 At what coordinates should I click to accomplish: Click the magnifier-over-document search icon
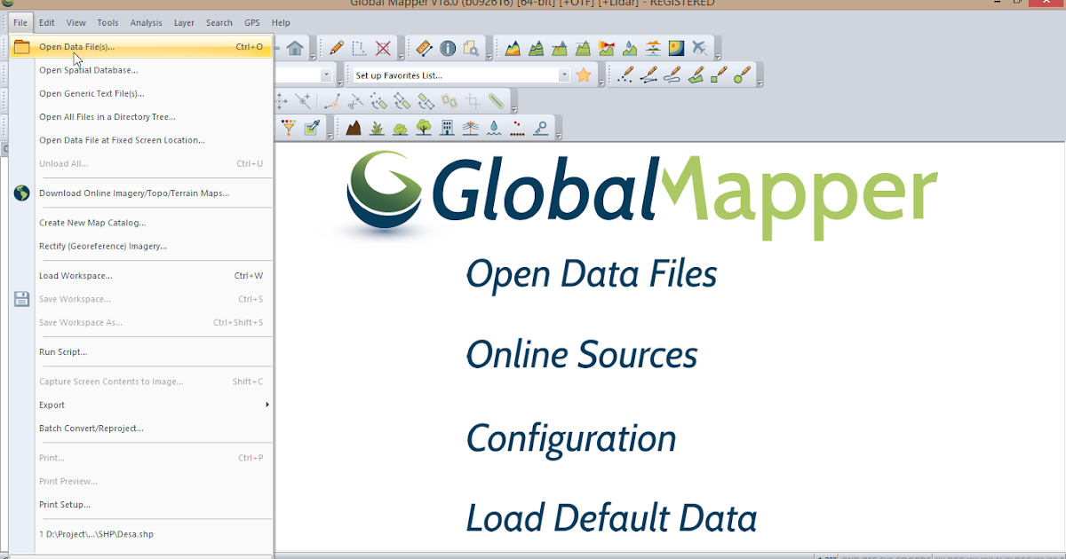click(x=471, y=48)
